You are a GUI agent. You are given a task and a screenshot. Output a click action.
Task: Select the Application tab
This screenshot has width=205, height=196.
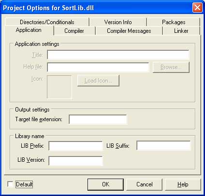tap(29, 30)
